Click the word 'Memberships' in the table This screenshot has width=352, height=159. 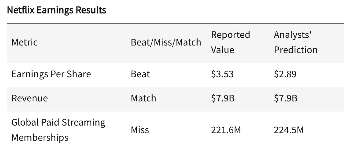click(40, 138)
